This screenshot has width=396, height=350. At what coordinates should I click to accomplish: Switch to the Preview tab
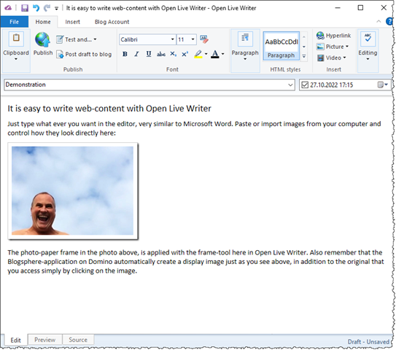tap(45, 340)
